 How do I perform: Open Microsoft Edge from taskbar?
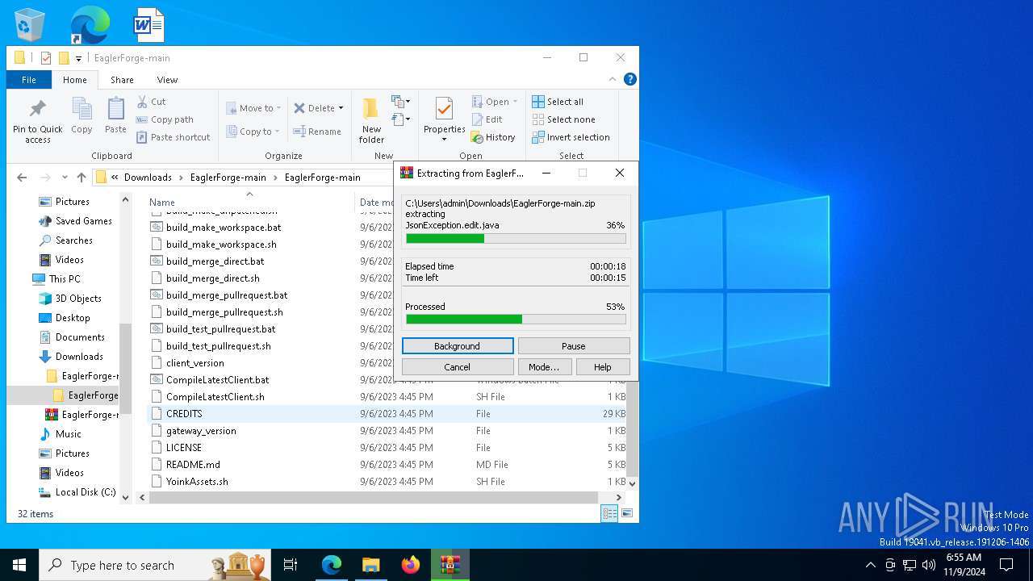point(332,565)
